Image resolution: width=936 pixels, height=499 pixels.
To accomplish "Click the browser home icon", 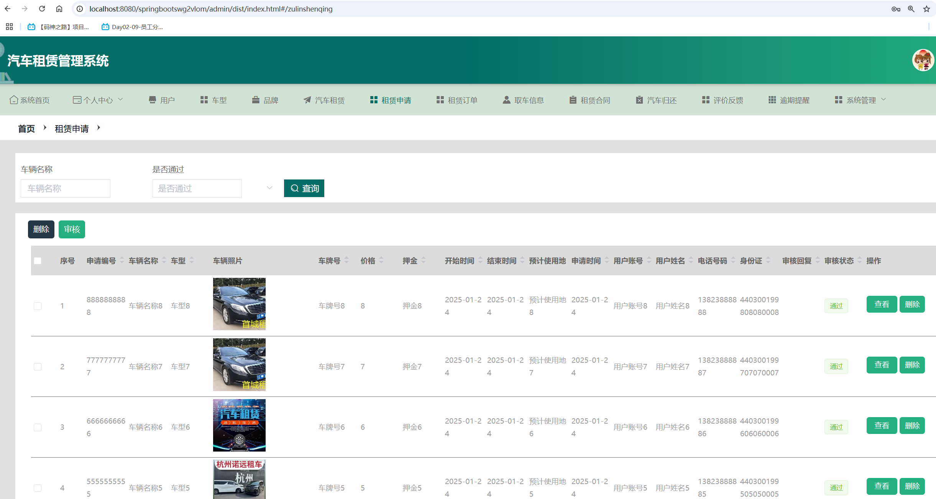I will coord(59,9).
